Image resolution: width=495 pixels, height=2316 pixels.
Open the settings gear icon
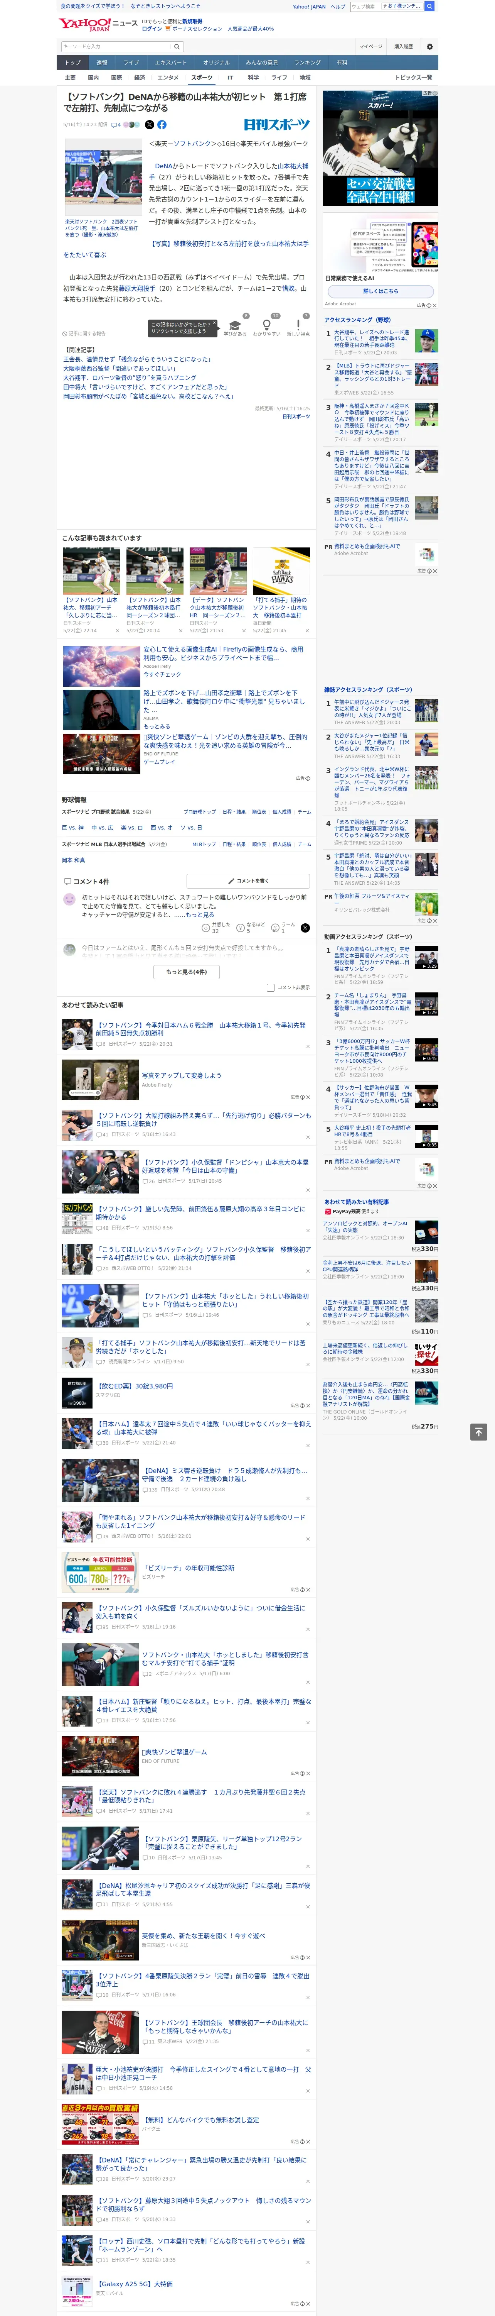click(429, 46)
